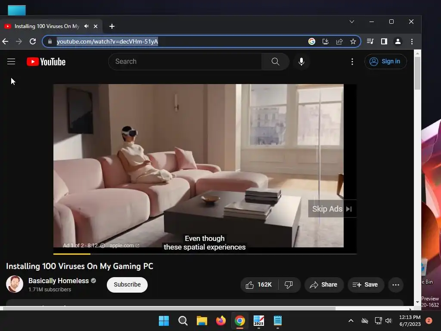
Task: Sign in to YouTube
Action: click(x=385, y=61)
